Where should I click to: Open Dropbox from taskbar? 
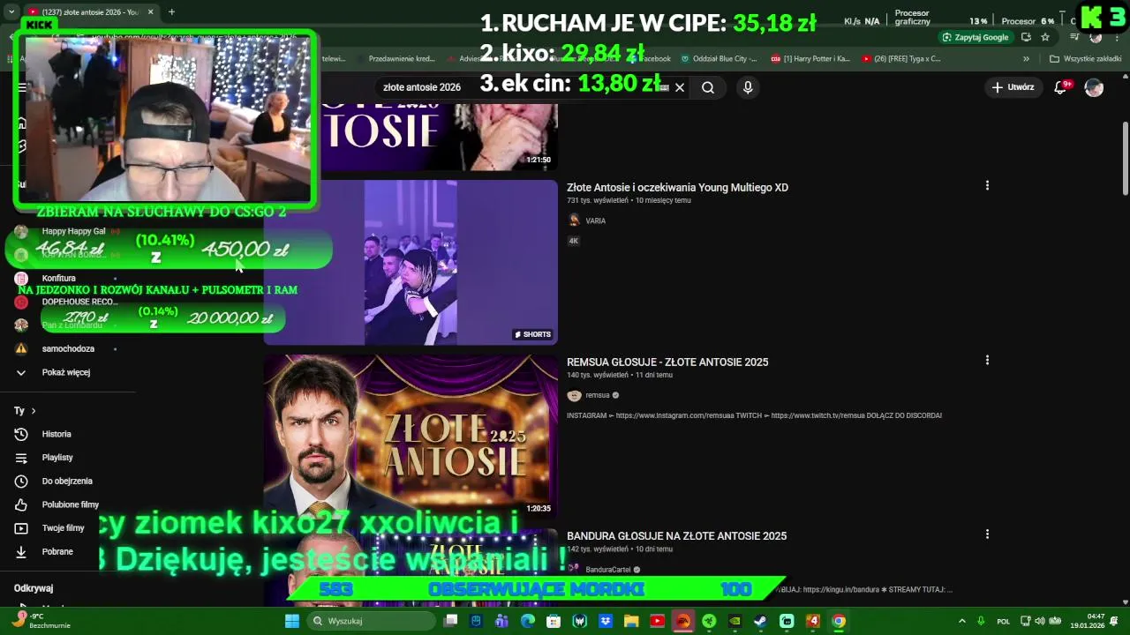click(x=606, y=621)
